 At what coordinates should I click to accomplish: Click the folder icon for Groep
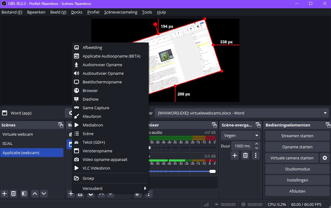77,178
